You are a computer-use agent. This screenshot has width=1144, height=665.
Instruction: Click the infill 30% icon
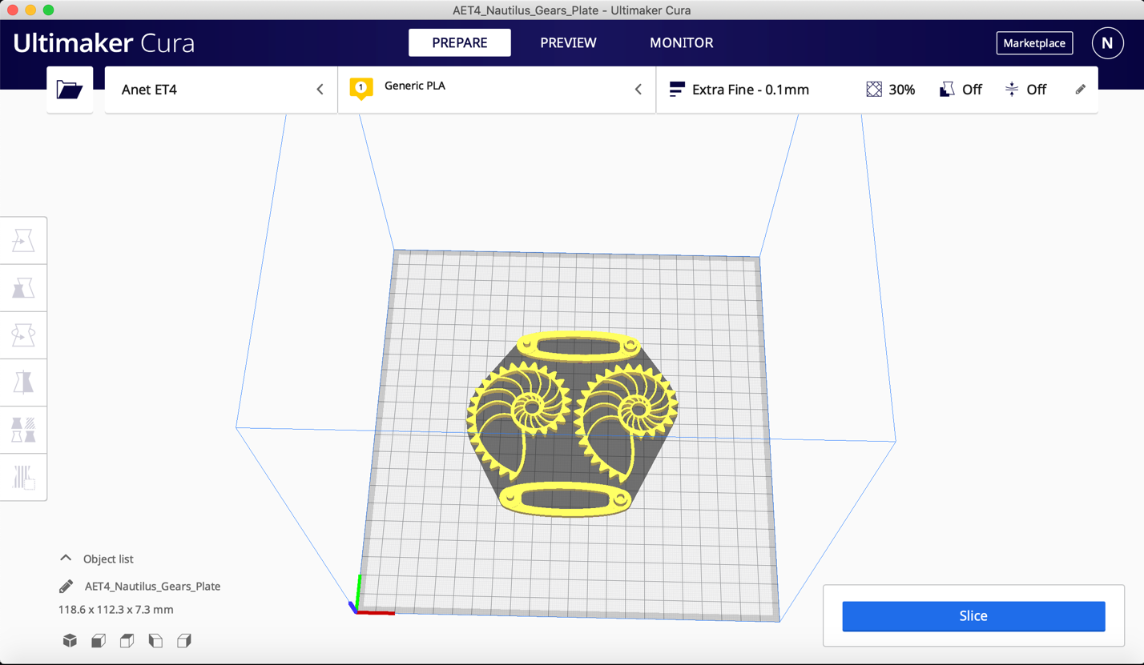(x=874, y=90)
